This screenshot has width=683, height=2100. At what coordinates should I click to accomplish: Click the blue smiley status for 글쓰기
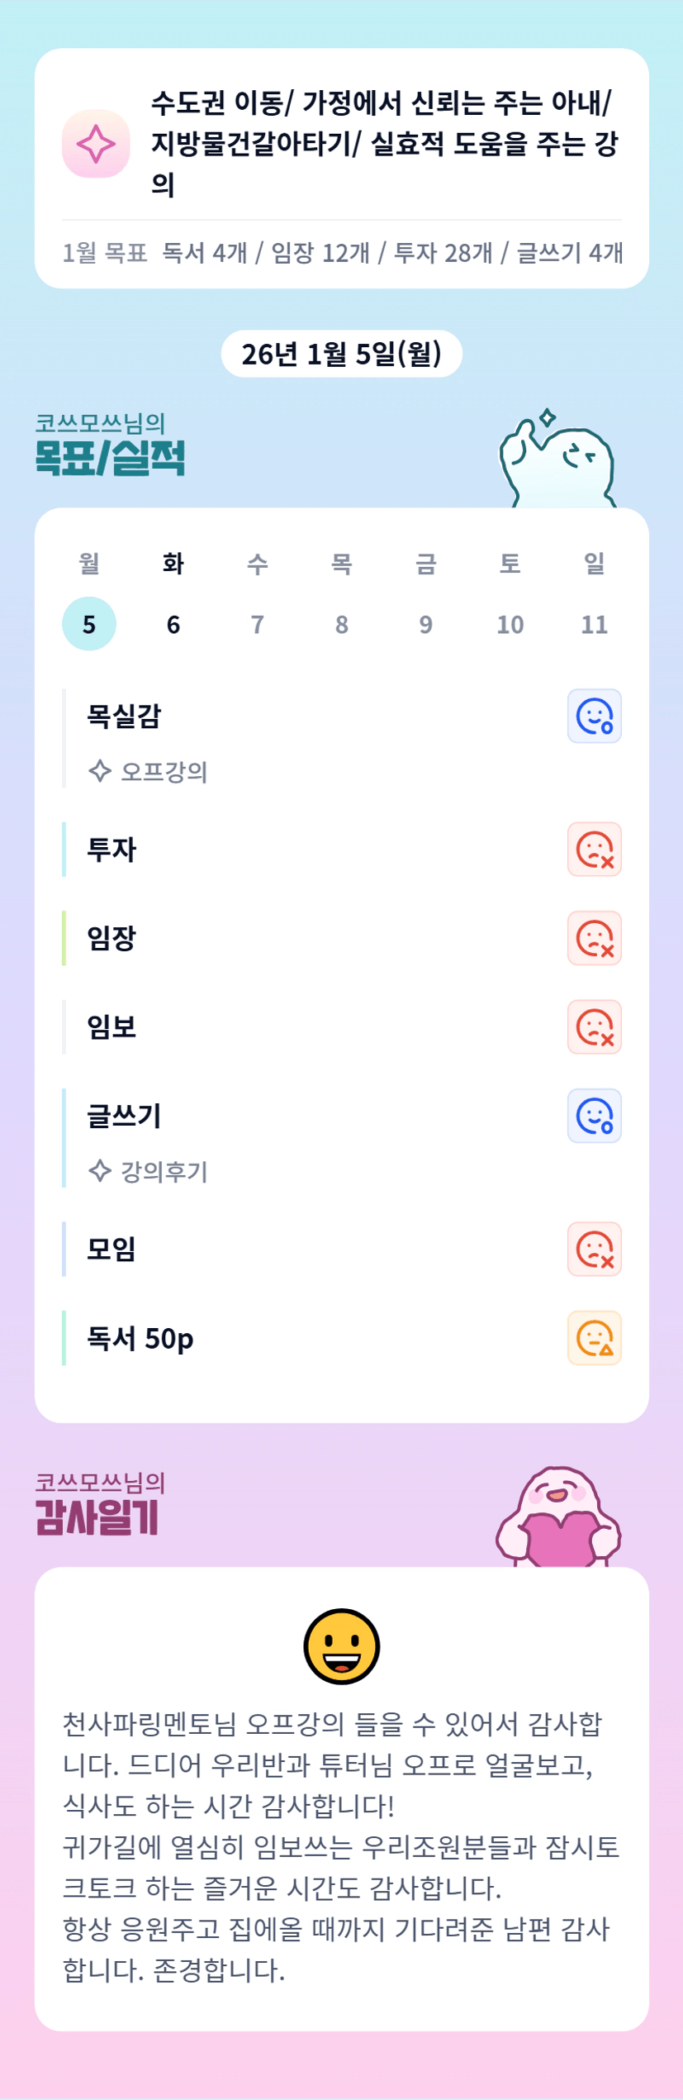pos(594,1116)
